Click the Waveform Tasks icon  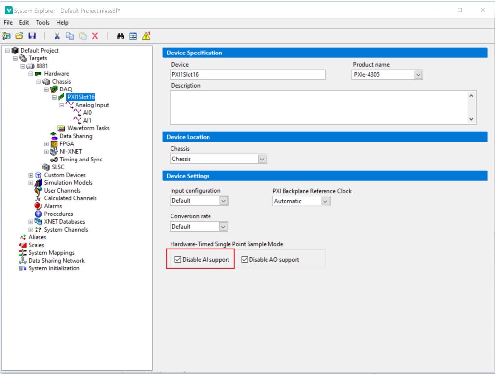[x=61, y=128]
